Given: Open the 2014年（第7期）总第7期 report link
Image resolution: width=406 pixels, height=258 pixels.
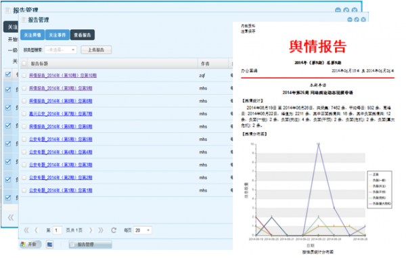Looking at the screenshot, I should tap(61, 114).
